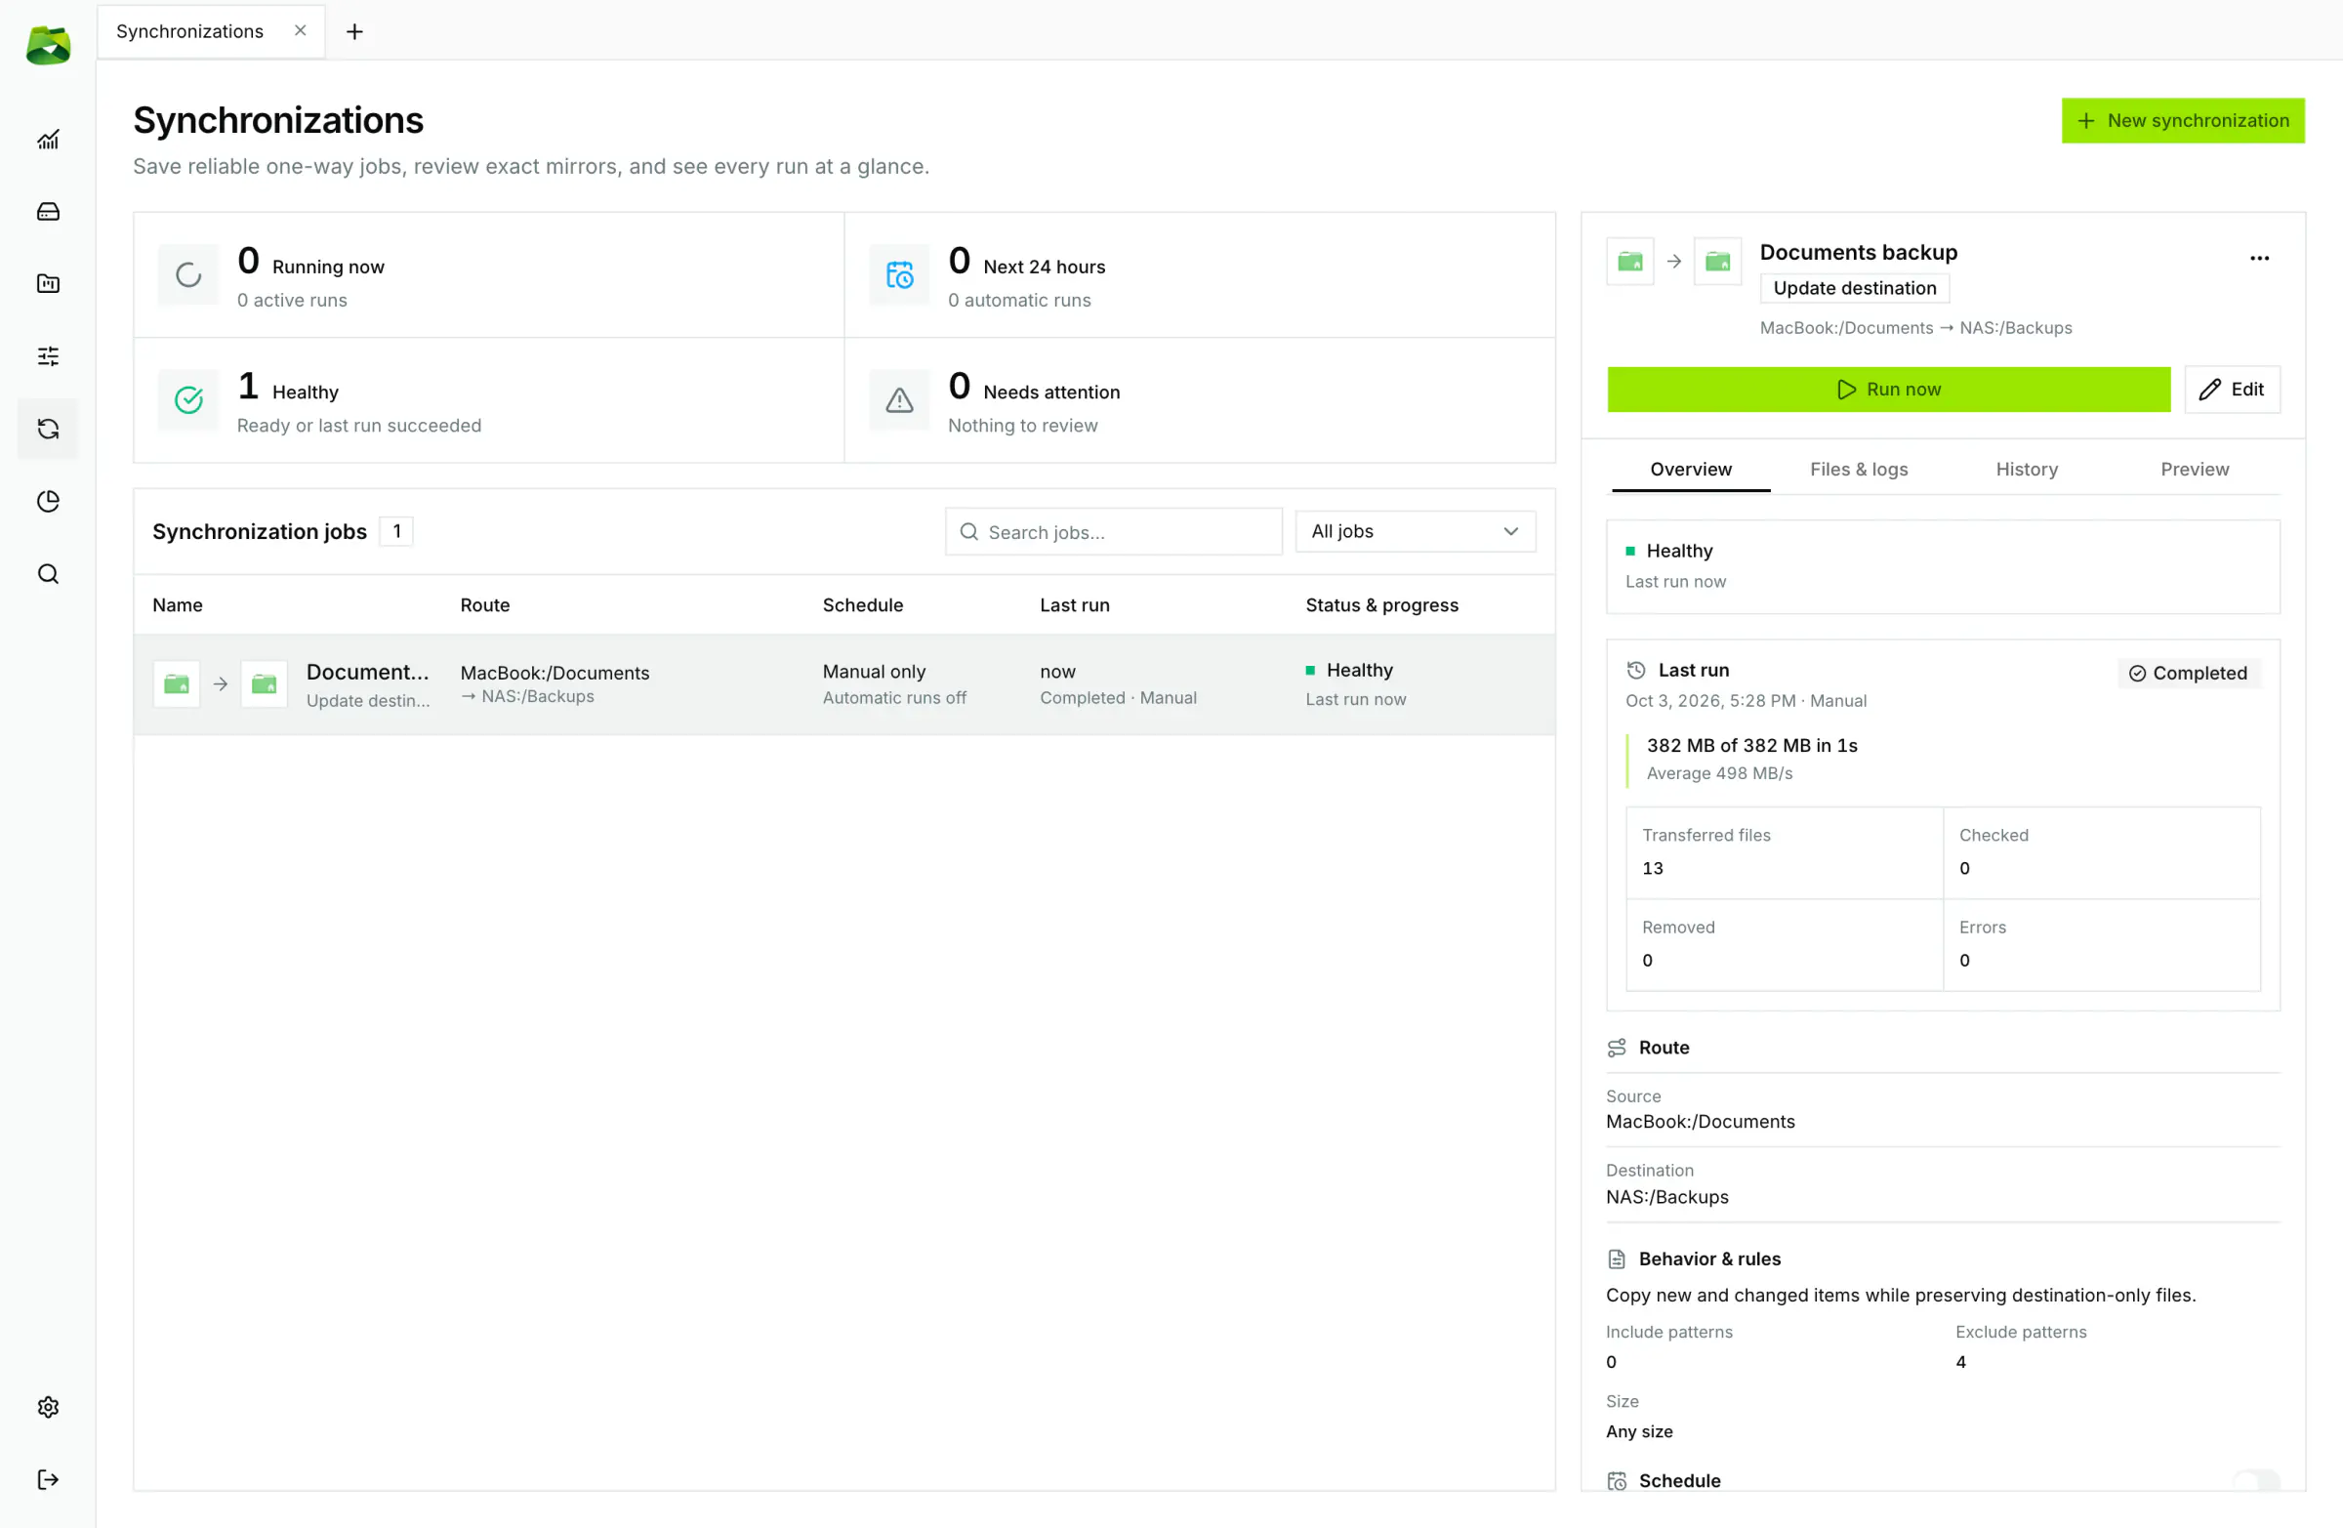This screenshot has height=1528, width=2343.
Task: Open the more options ellipsis for Documents backup
Action: (2259, 258)
